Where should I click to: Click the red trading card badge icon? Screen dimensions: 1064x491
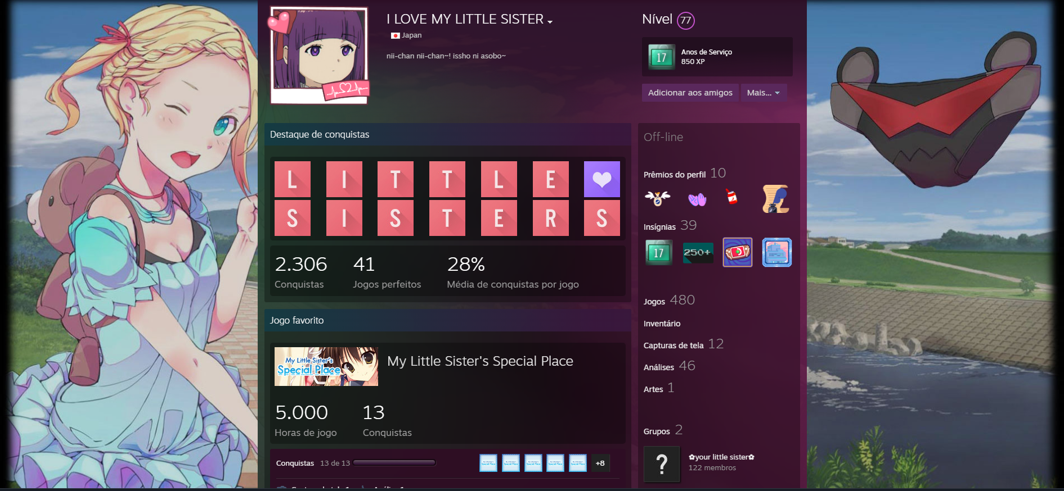pos(737,252)
